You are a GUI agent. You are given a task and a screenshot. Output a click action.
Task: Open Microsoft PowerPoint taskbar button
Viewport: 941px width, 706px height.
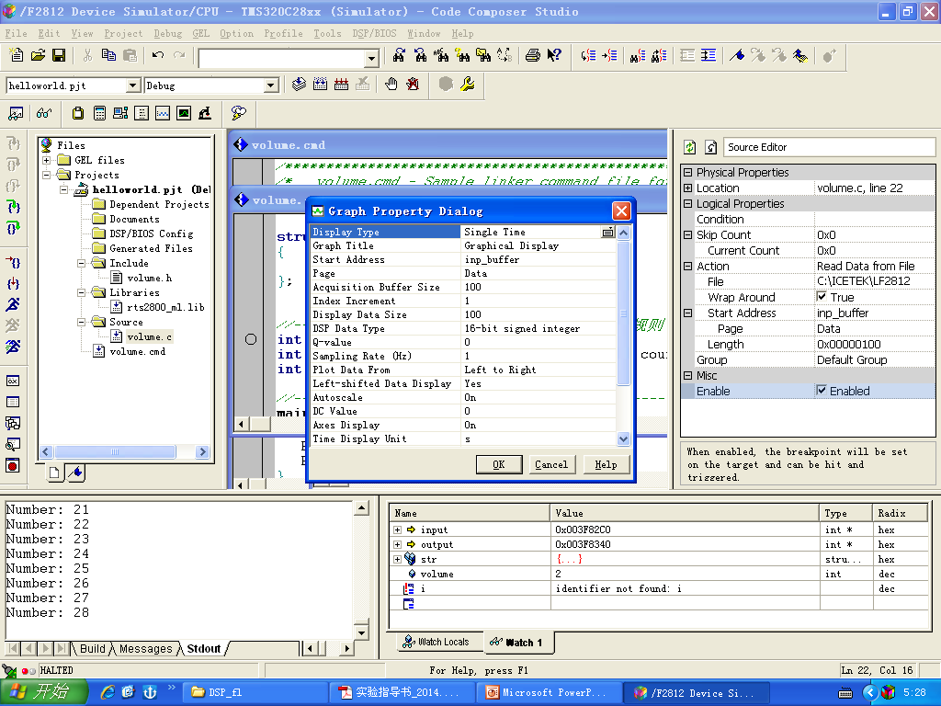point(548,692)
